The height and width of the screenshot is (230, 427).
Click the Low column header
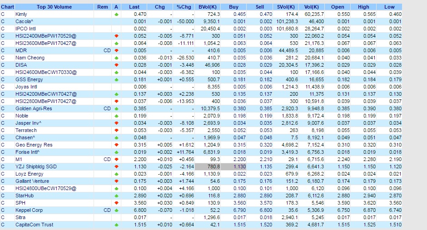pyautogui.click(x=389, y=7)
